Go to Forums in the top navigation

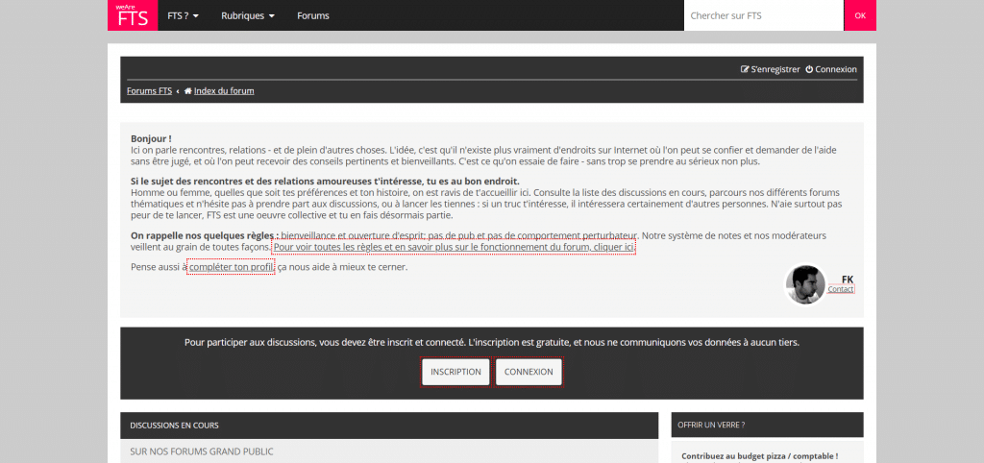click(313, 15)
